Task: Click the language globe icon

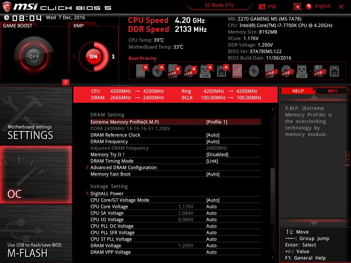Action: point(309,6)
